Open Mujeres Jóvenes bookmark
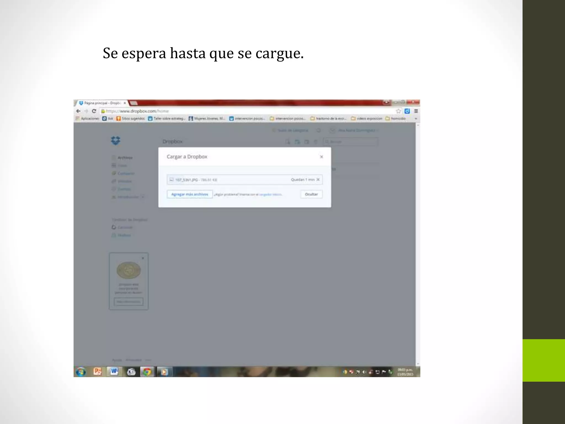565x424 pixels. [207, 118]
